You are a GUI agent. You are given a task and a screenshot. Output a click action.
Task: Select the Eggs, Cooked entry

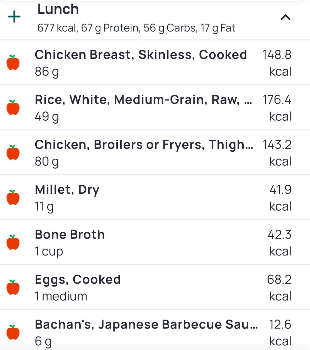pyautogui.click(x=77, y=280)
